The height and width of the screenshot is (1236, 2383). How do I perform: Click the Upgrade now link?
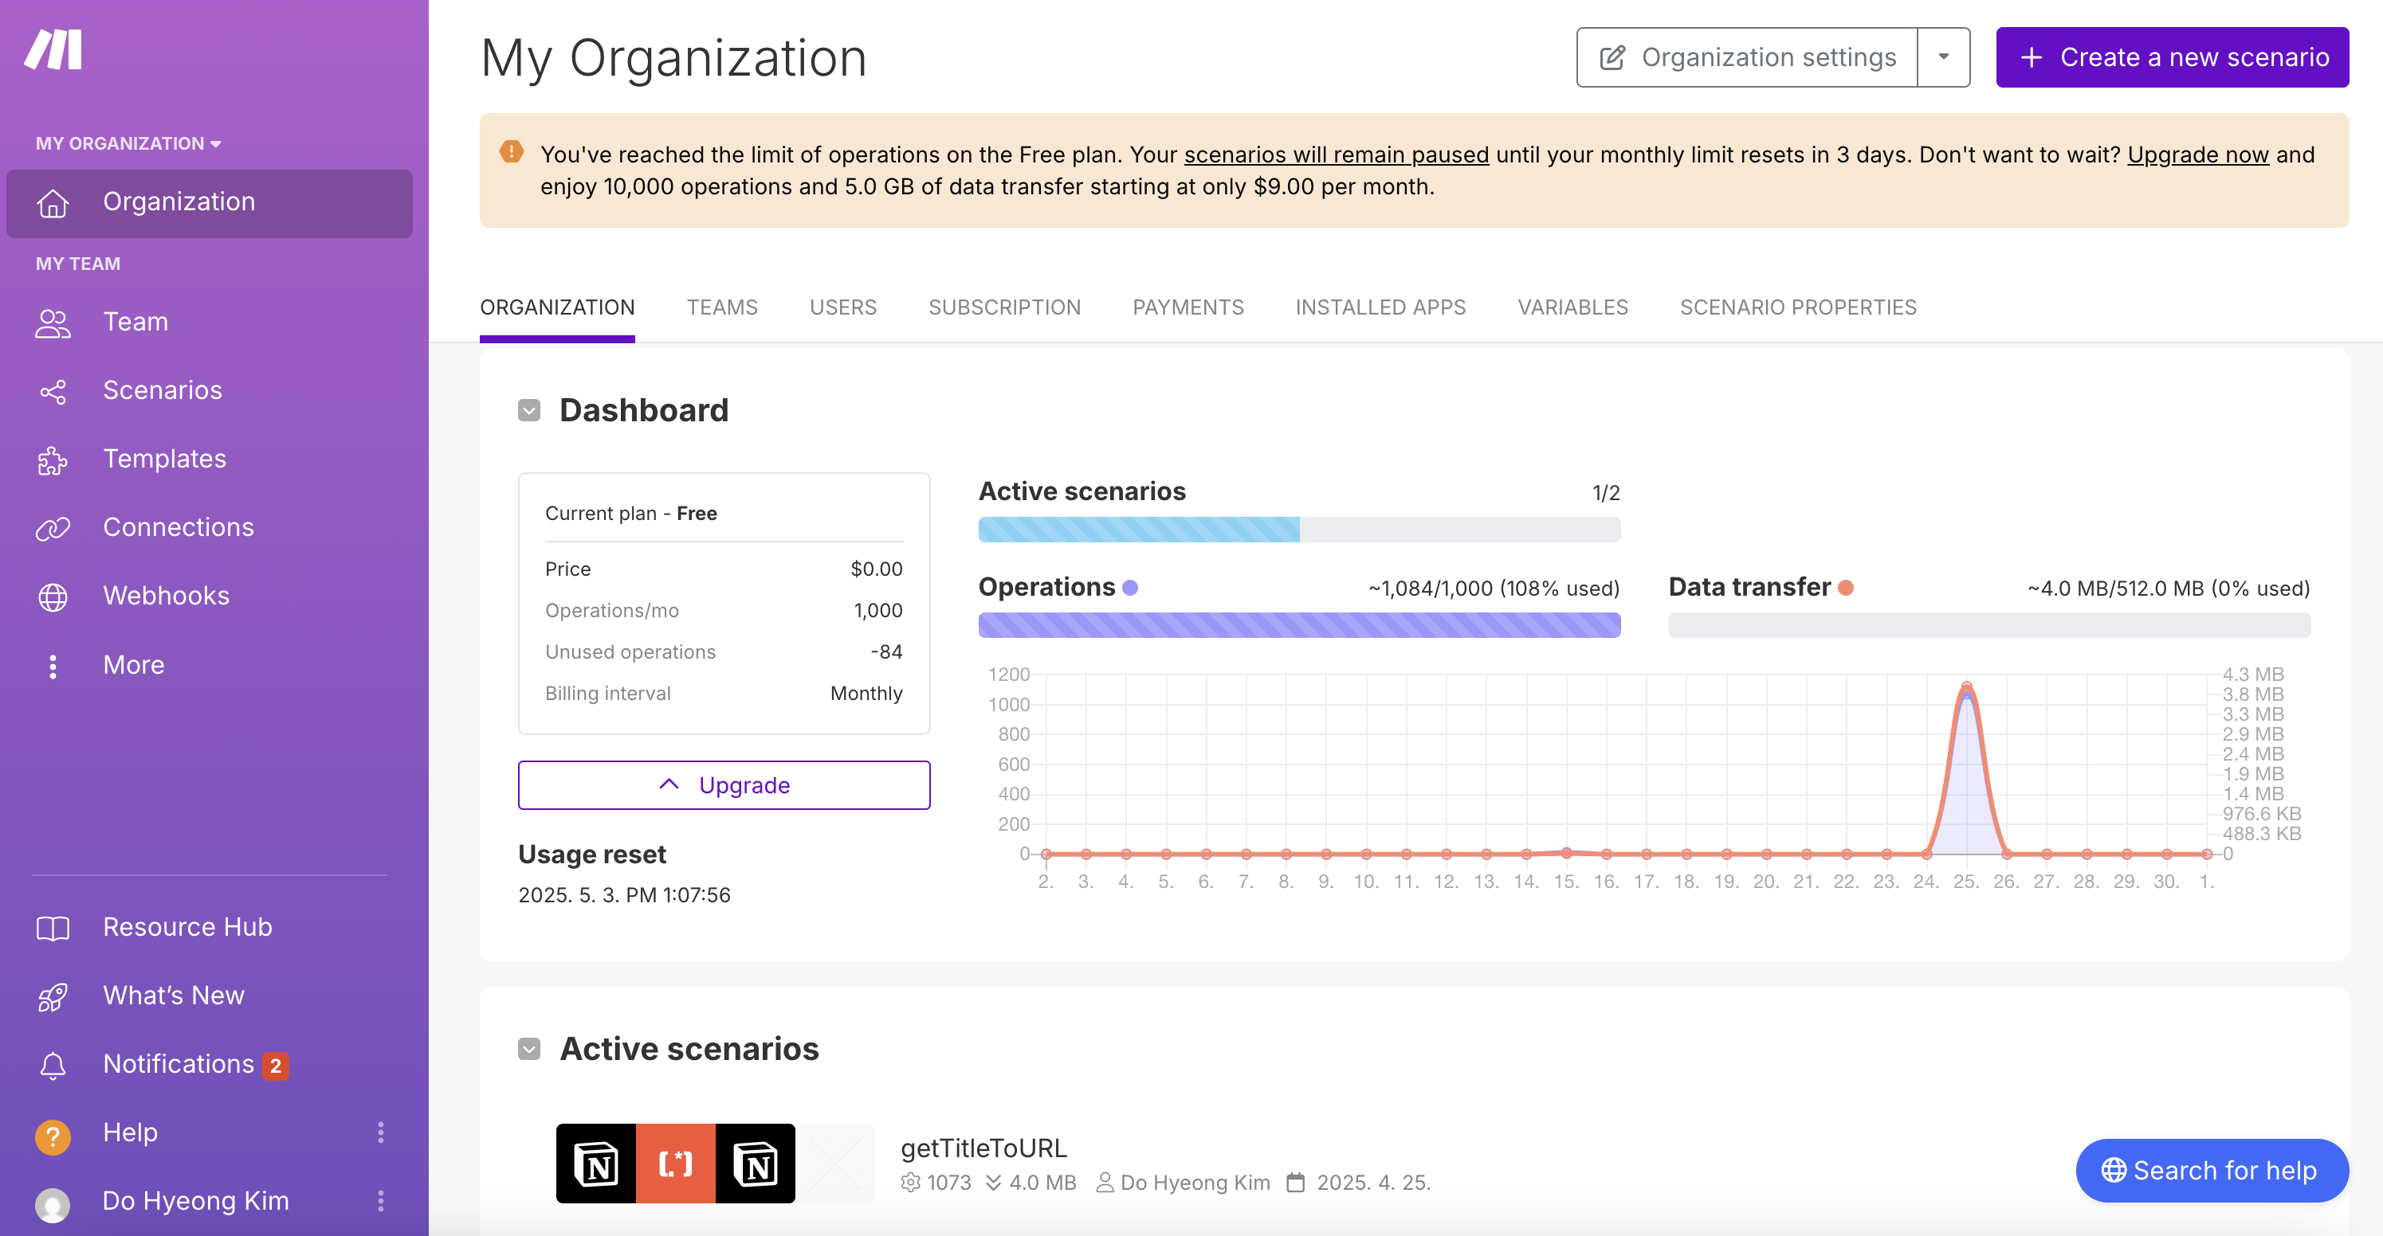[2197, 154]
